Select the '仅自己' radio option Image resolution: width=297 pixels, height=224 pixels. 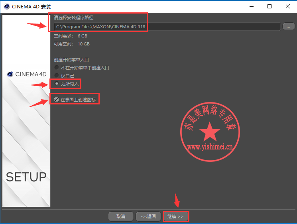coord(64,76)
